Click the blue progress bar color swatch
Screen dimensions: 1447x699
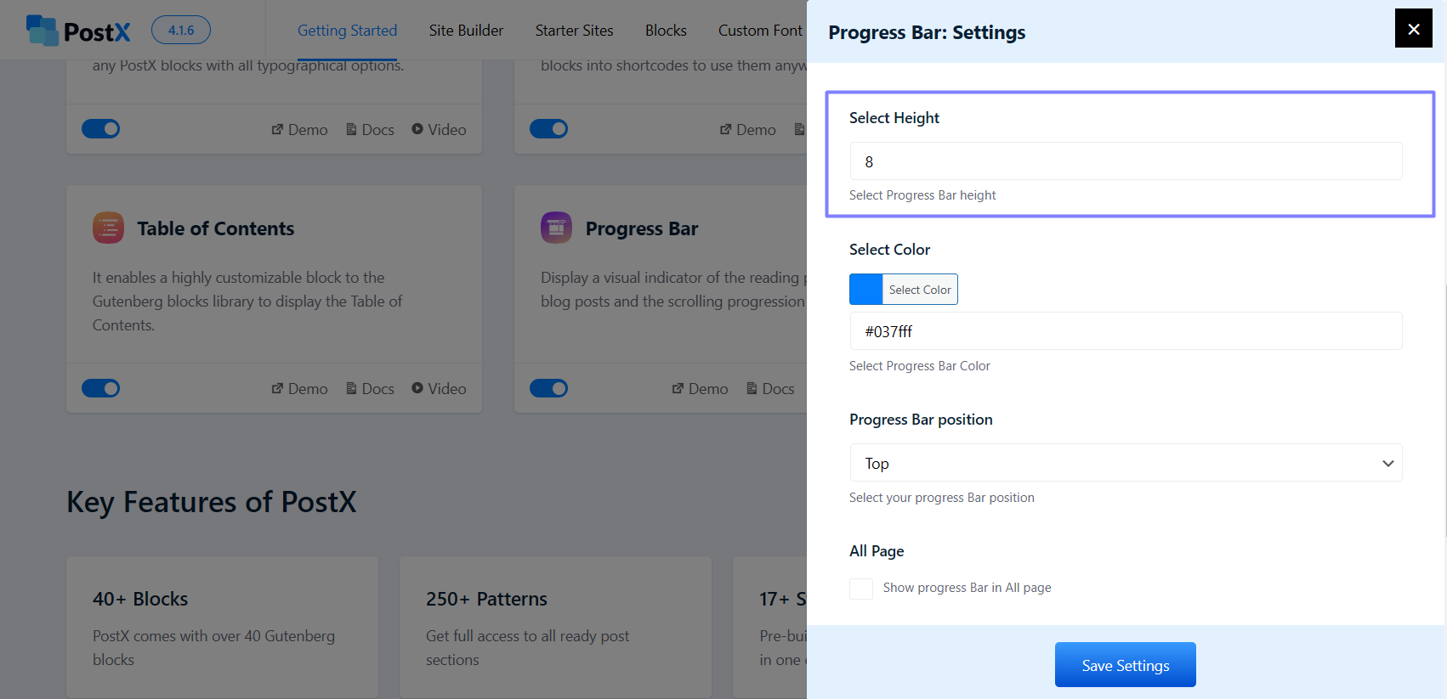click(x=865, y=290)
